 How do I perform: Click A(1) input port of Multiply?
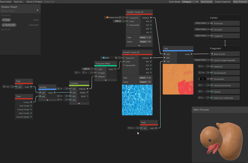pos(40,93)
